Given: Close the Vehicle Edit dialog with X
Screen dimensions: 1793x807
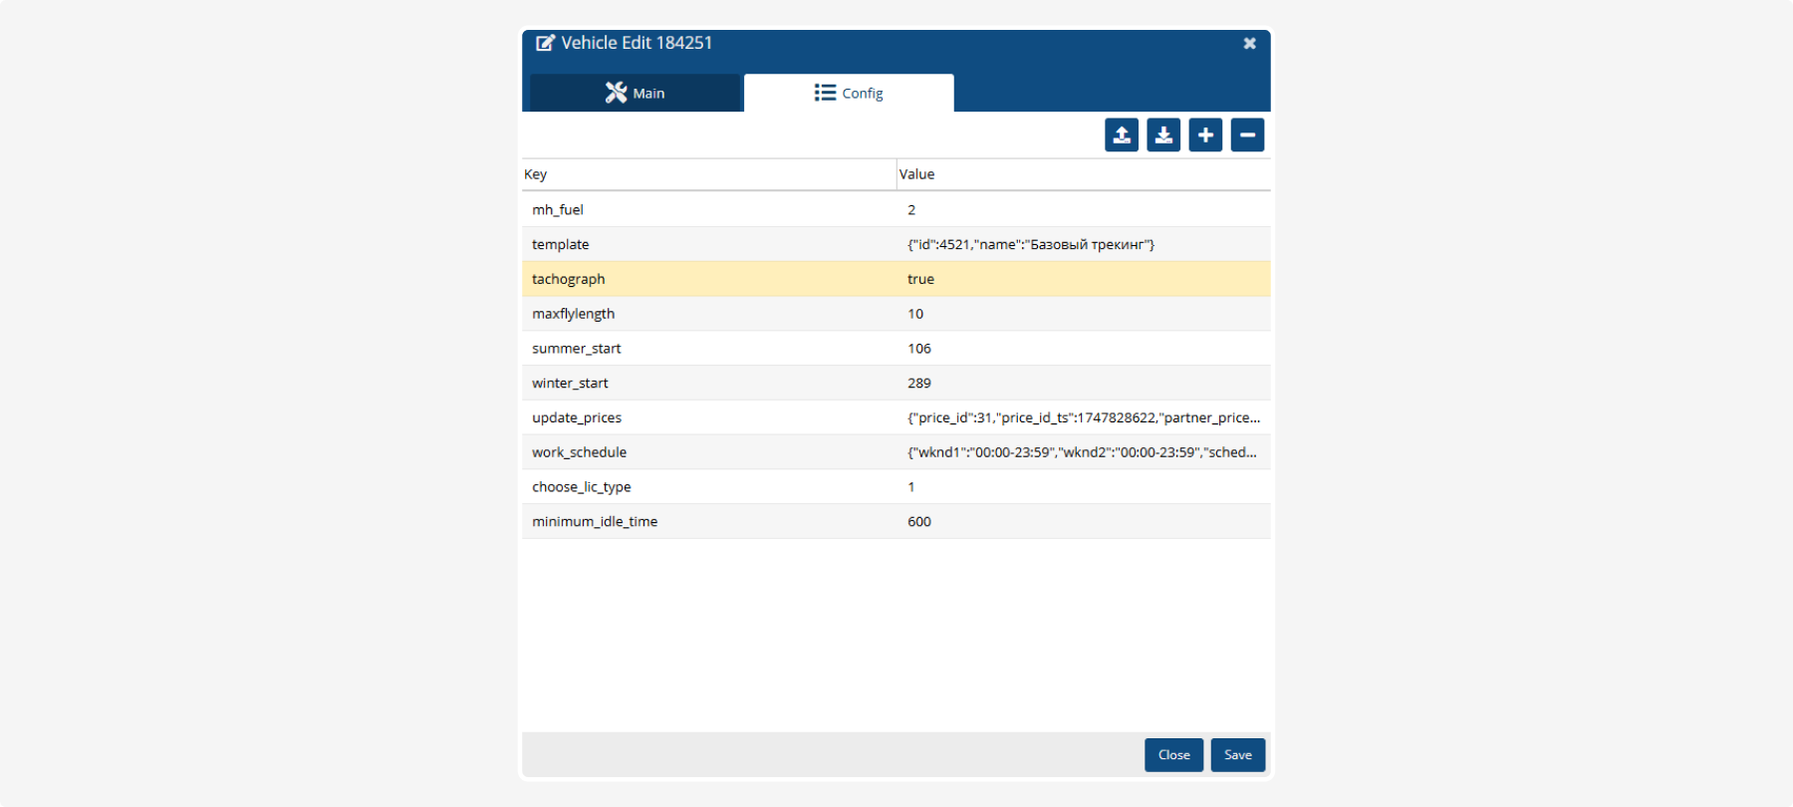Looking at the screenshot, I should coord(1249,44).
